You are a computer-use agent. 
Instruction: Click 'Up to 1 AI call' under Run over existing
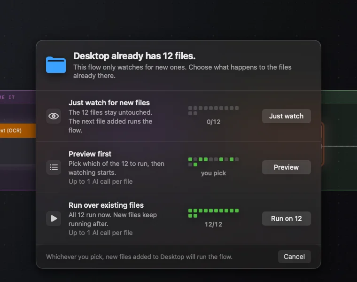click(101, 233)
